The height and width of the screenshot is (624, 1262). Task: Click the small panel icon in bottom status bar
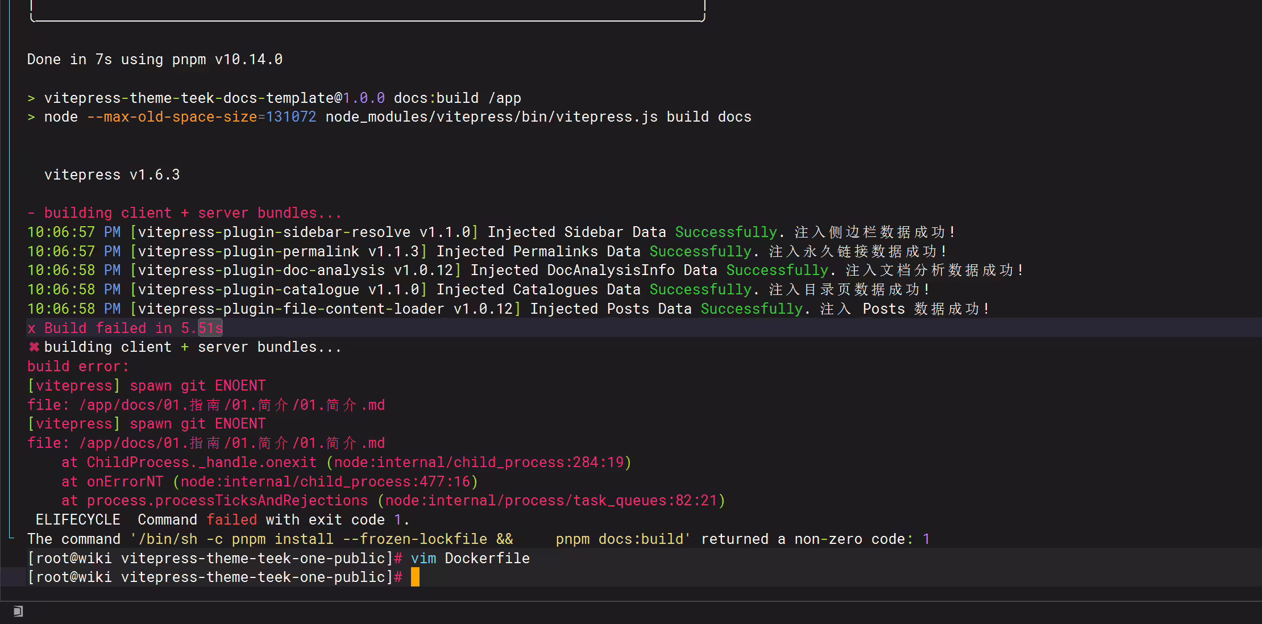[18, 611]
